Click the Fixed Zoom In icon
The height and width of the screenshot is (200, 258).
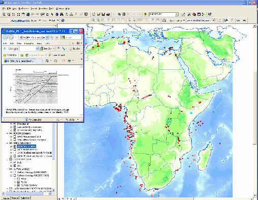[x=14, y=15]
